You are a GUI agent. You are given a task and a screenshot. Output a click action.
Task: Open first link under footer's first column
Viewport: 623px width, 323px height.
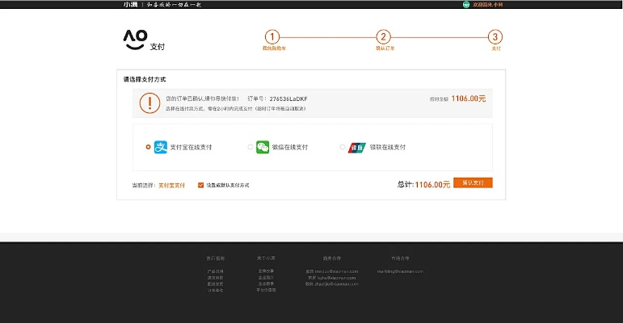215,271
